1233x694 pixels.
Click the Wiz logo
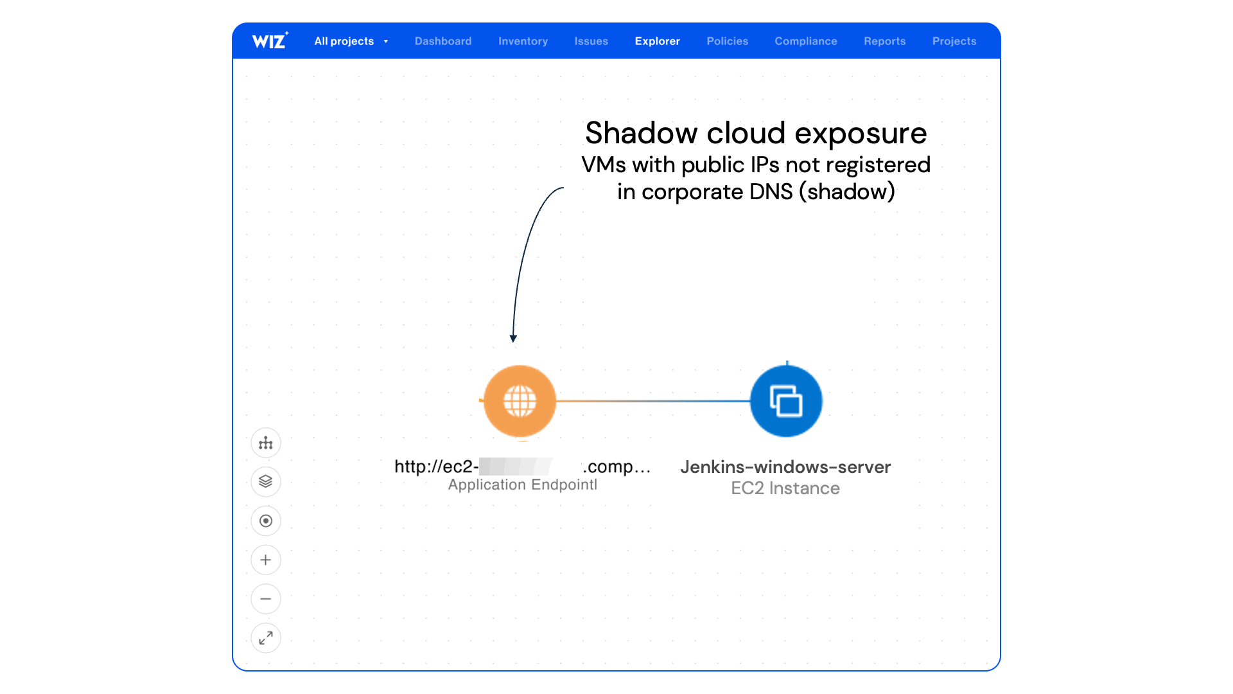tap(270, 41)
